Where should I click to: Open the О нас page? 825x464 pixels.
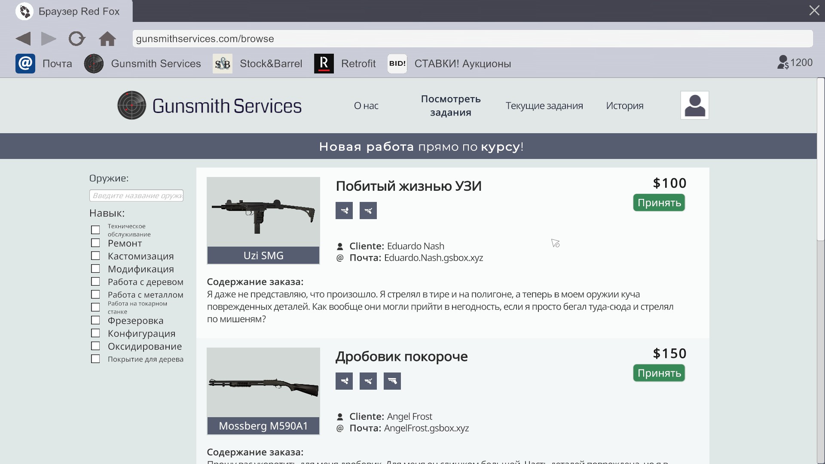pos(366,106)
